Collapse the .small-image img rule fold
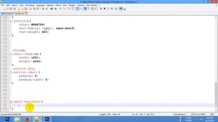The width and height of the screenshot is (218, 122). click(x=11, y=54)
